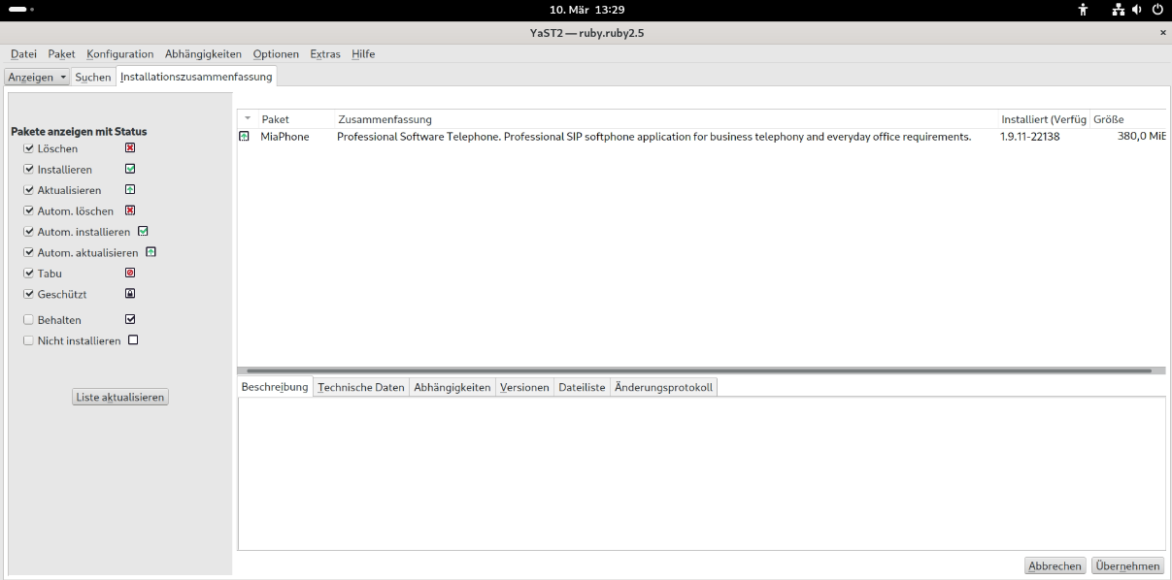Disable the Autom. aktualisieren checkbox
The width and height of the screenshot is (1172, 580).
pos(28,252)
